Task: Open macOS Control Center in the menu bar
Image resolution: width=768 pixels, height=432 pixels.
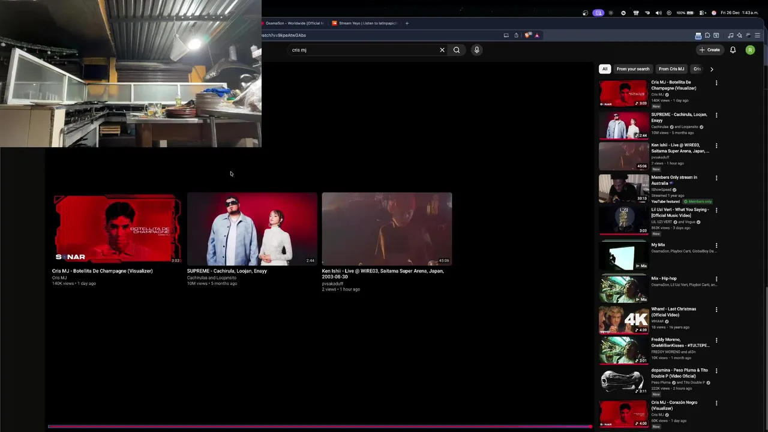Action: point(703,13)
